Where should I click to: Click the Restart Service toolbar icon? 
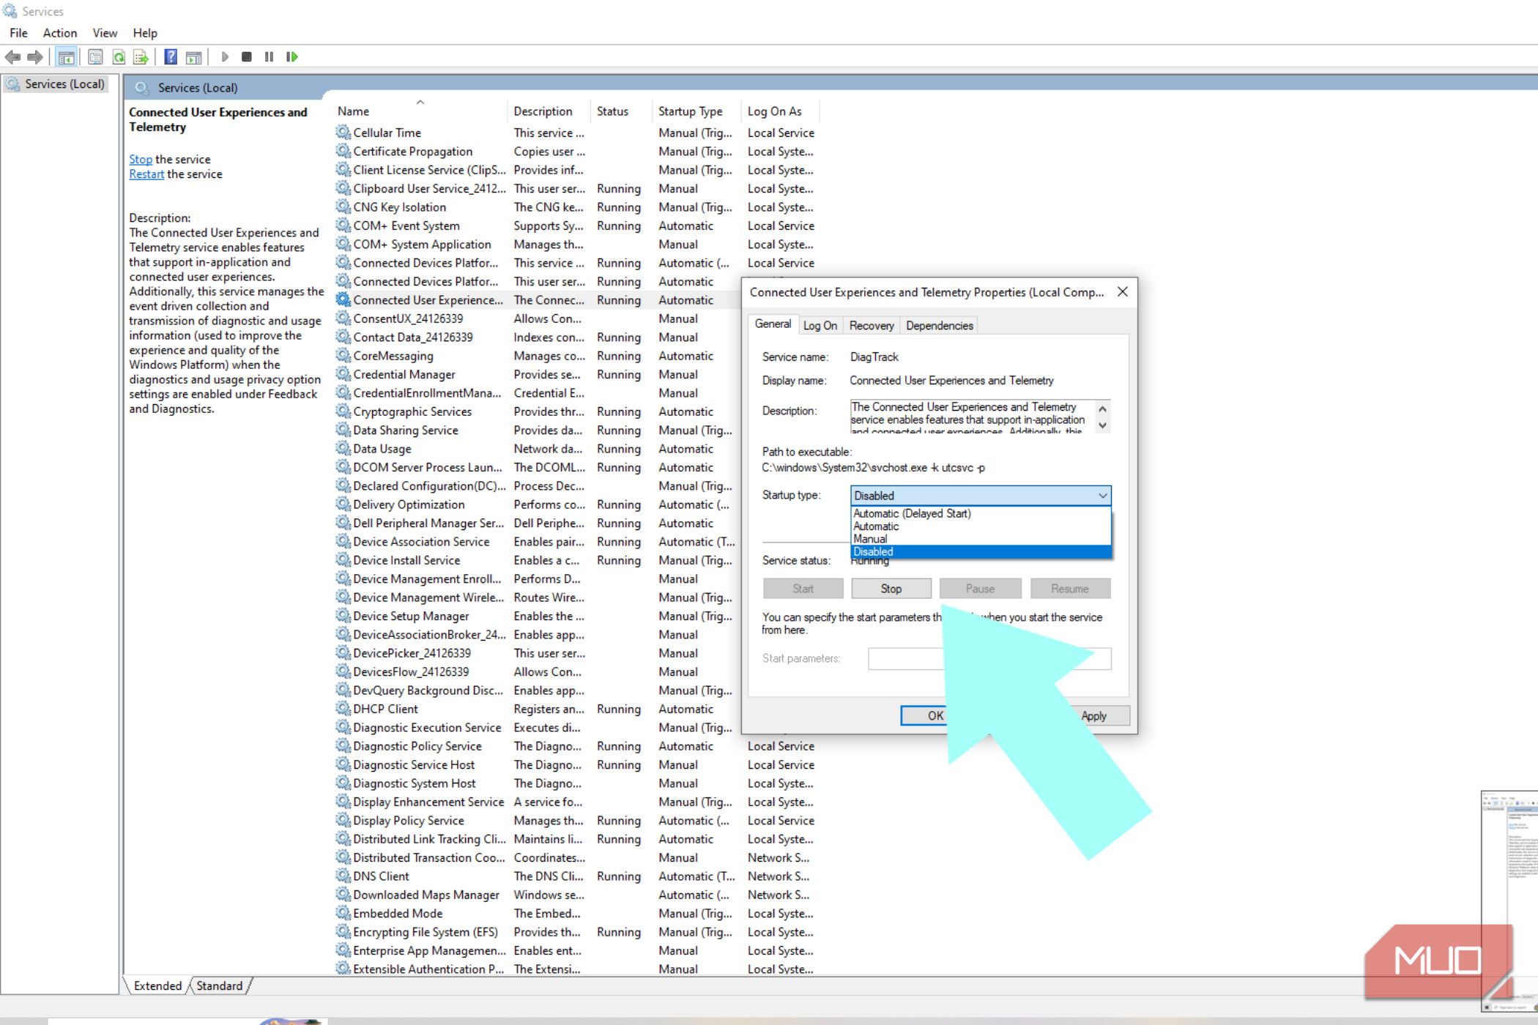(x=291, y=57)
